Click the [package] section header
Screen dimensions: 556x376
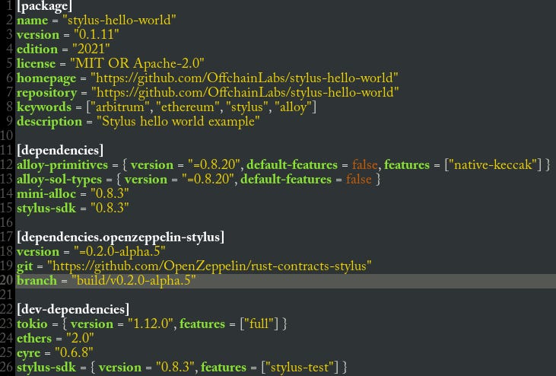click(x=44, y=5)
